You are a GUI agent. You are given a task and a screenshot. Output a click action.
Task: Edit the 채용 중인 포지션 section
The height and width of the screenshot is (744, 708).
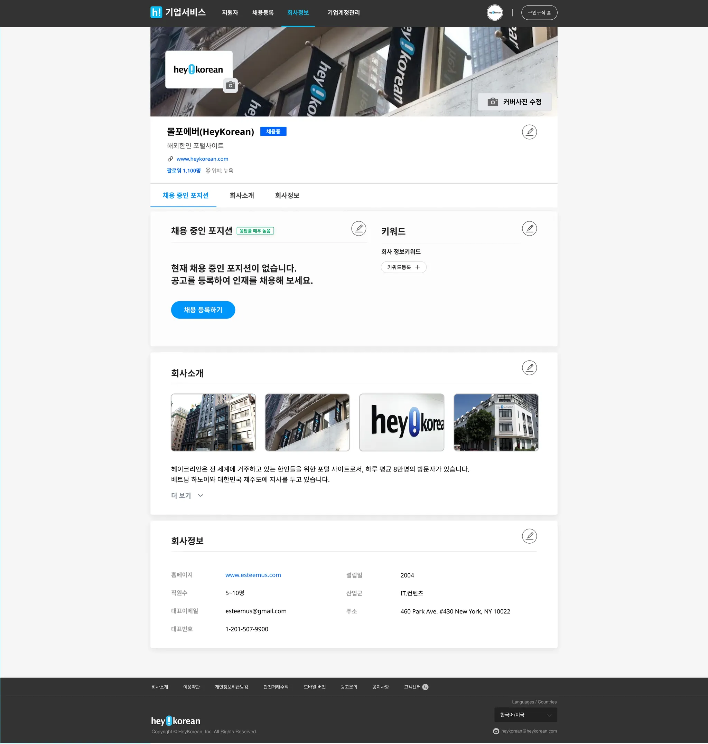click(358, 229)
